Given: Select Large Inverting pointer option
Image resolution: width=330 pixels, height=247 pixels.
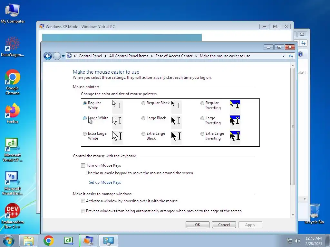Looking at the screenshot, I should pyautogui.click(x=202, y=118).
